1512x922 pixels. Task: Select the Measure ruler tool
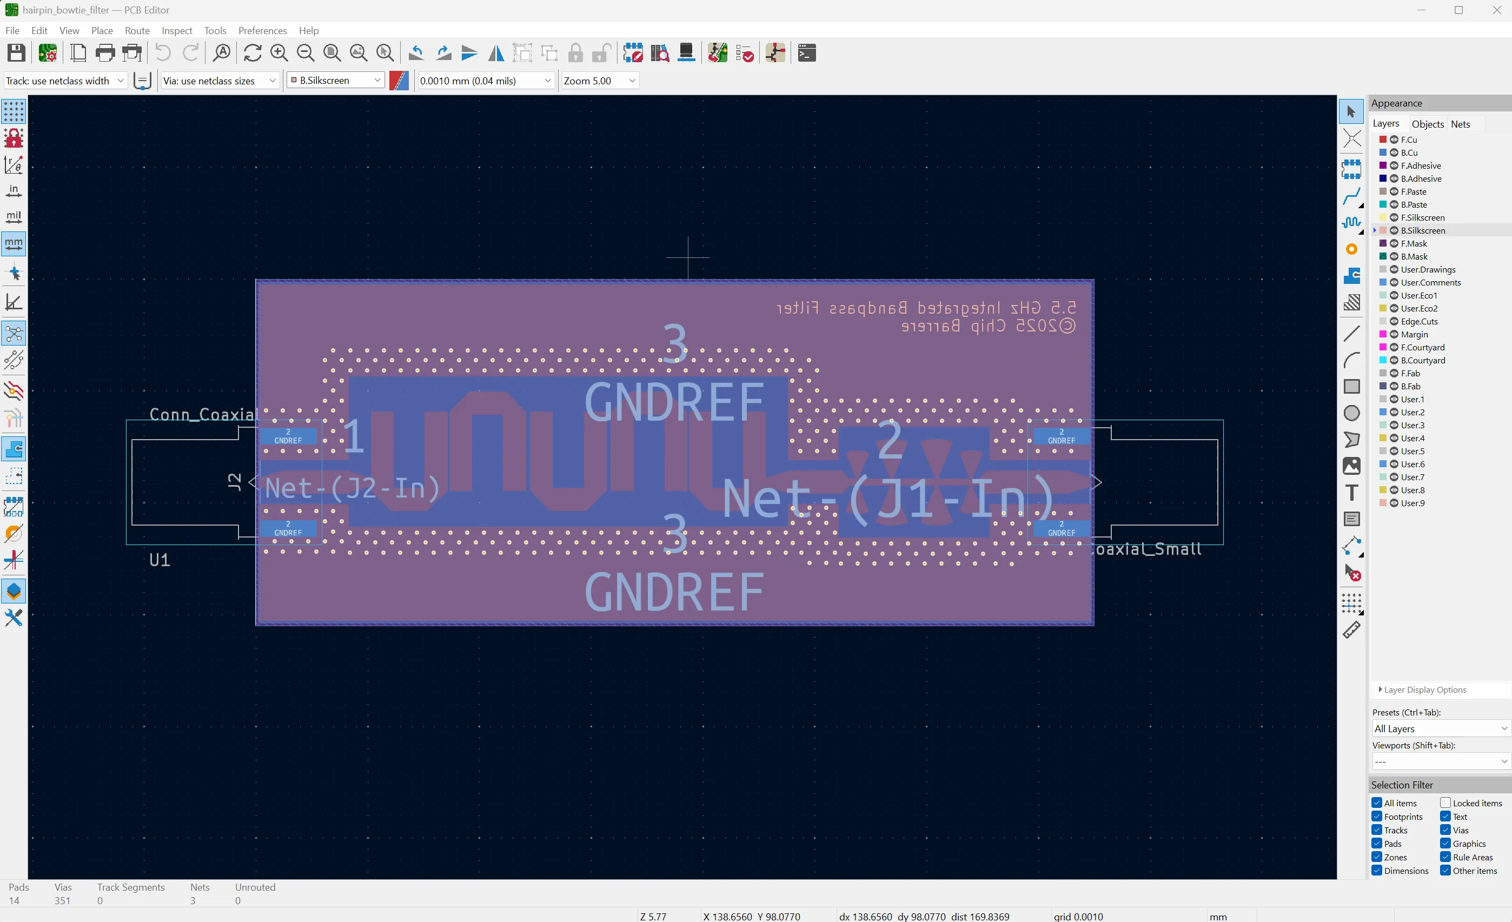point(1351,629)
